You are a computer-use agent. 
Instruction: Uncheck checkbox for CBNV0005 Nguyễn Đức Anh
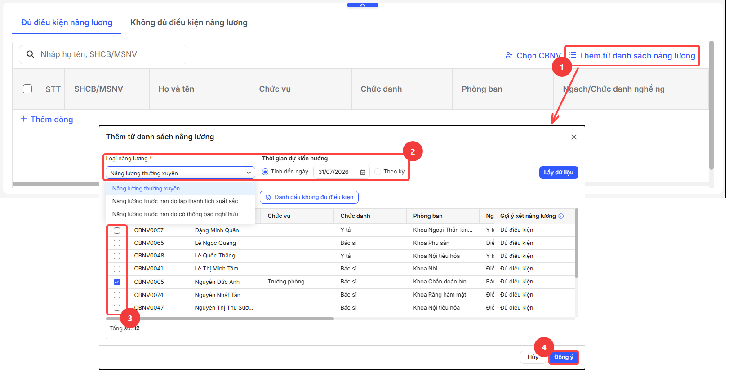click(117, 282)
